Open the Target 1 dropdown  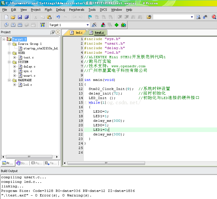88,25
